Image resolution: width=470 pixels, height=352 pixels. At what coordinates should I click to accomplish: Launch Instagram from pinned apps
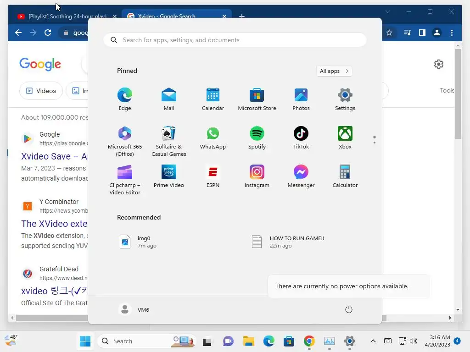(x=257, y=176)
